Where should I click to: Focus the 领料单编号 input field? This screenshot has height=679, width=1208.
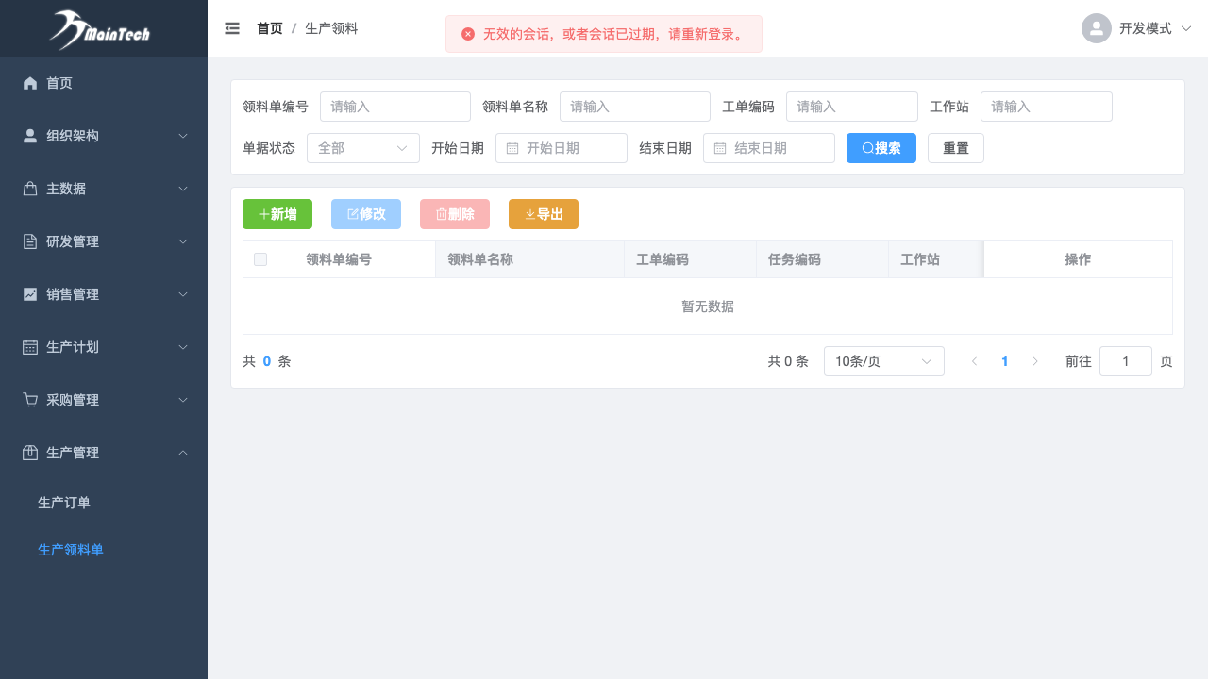394,107
